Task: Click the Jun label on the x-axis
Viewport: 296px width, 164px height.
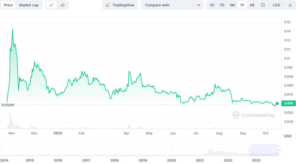Action: (x=173, y=133)
